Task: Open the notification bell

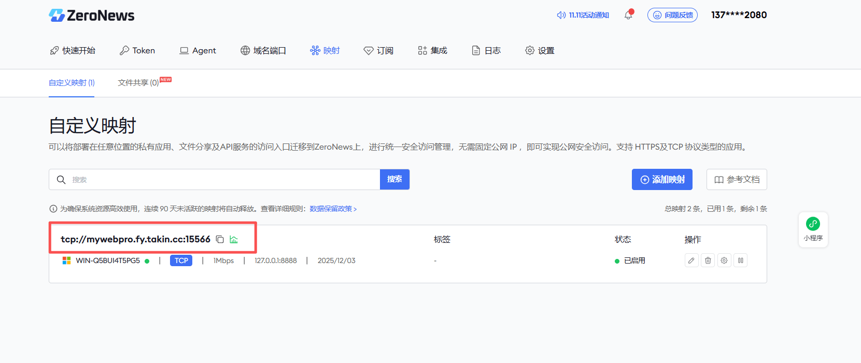Action: pyautogui.click(x=628, y=14)
